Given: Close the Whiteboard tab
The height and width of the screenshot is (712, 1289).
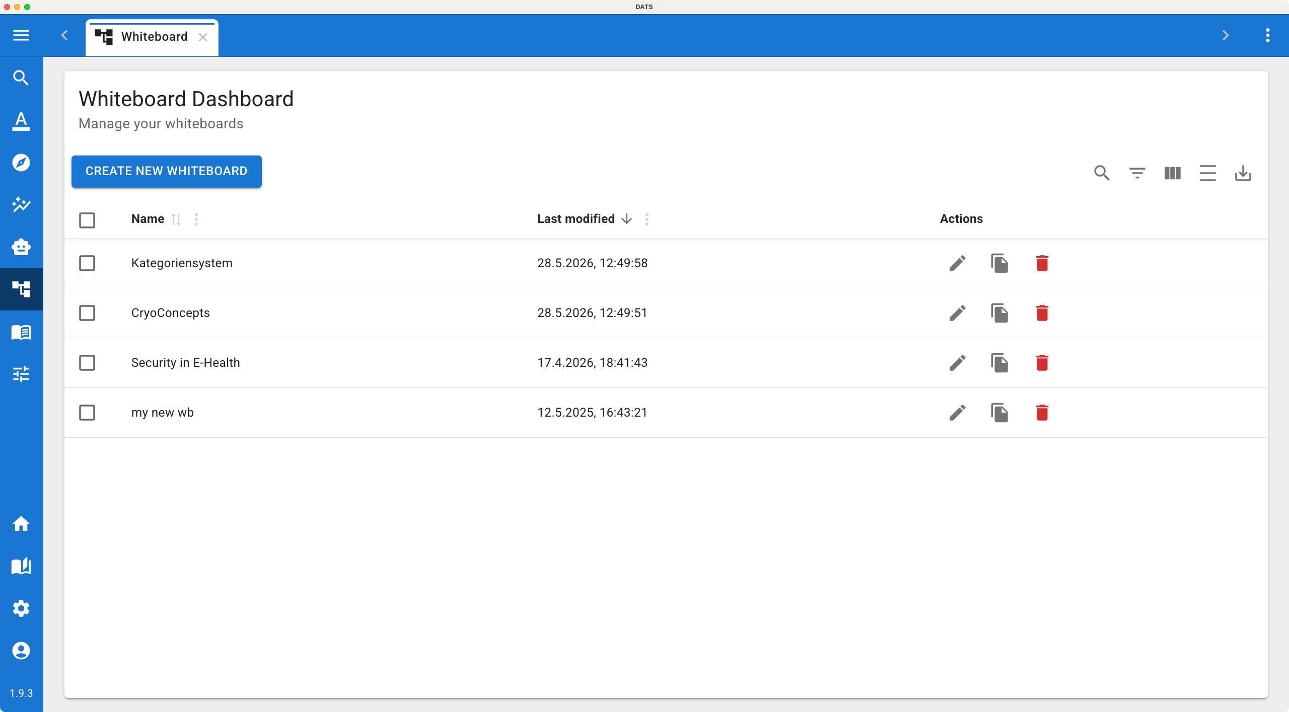Looking at the screenshot, I should (x=203, y=37).
